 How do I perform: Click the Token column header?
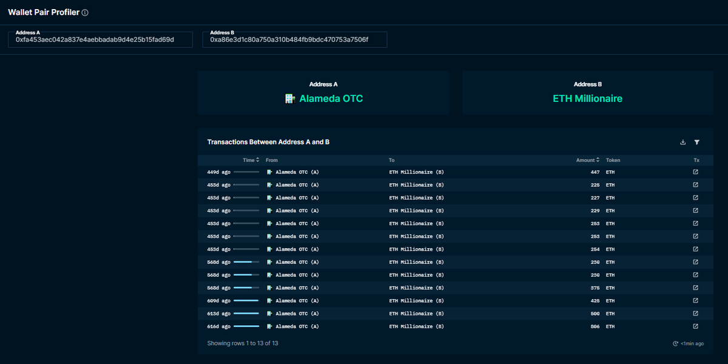click(x=613, y=160)
